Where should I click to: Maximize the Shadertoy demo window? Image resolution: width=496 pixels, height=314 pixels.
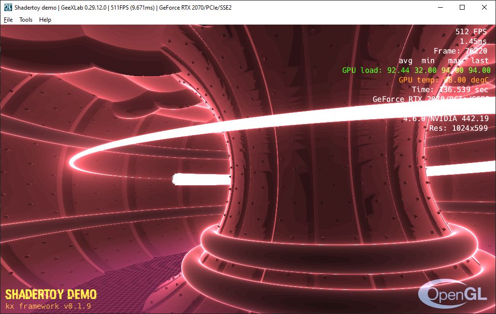pos(462,7)
